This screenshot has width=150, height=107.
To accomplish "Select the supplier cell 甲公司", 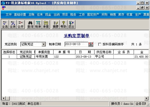I will [x=104, y=57].
